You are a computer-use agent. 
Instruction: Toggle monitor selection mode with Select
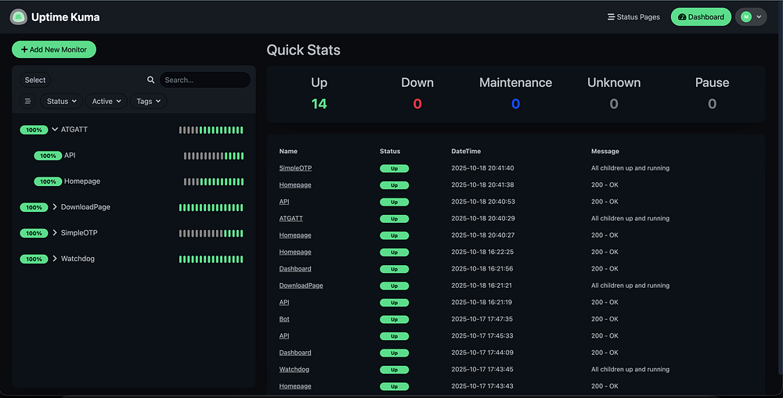point(35,80)
